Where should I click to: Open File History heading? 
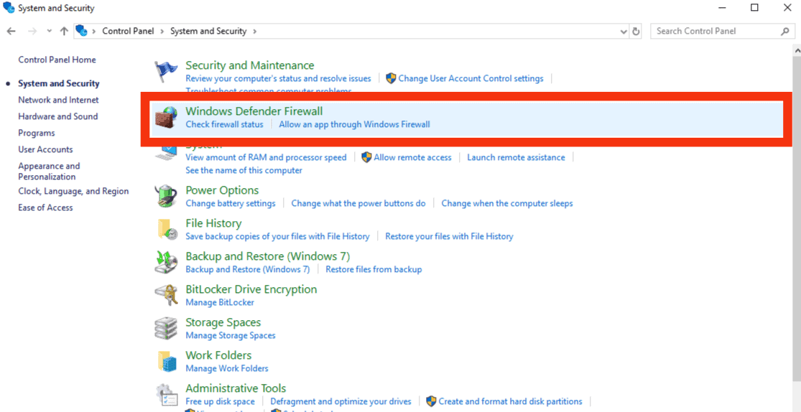[213, 223]
